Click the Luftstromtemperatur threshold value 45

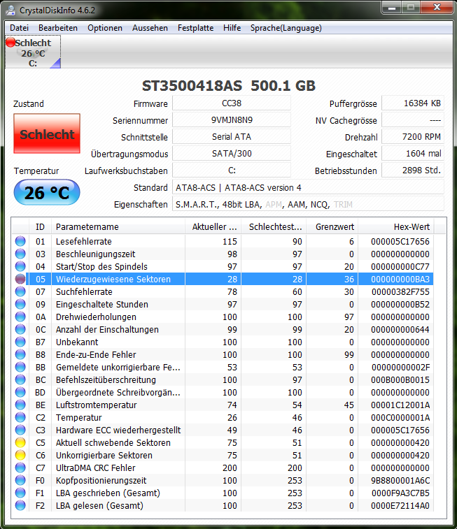click(349, 405)
